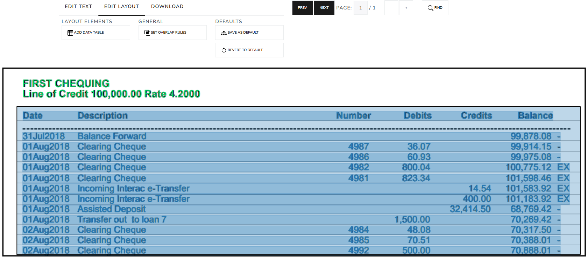
Task: Click cheque number 4987
Action: pyautogui.click(x=359, y=147)
